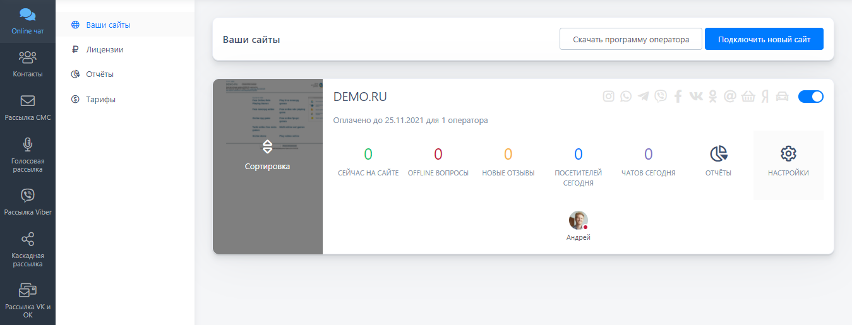
Task: Select Тарифы in the submenu
Action: point(100,99)
